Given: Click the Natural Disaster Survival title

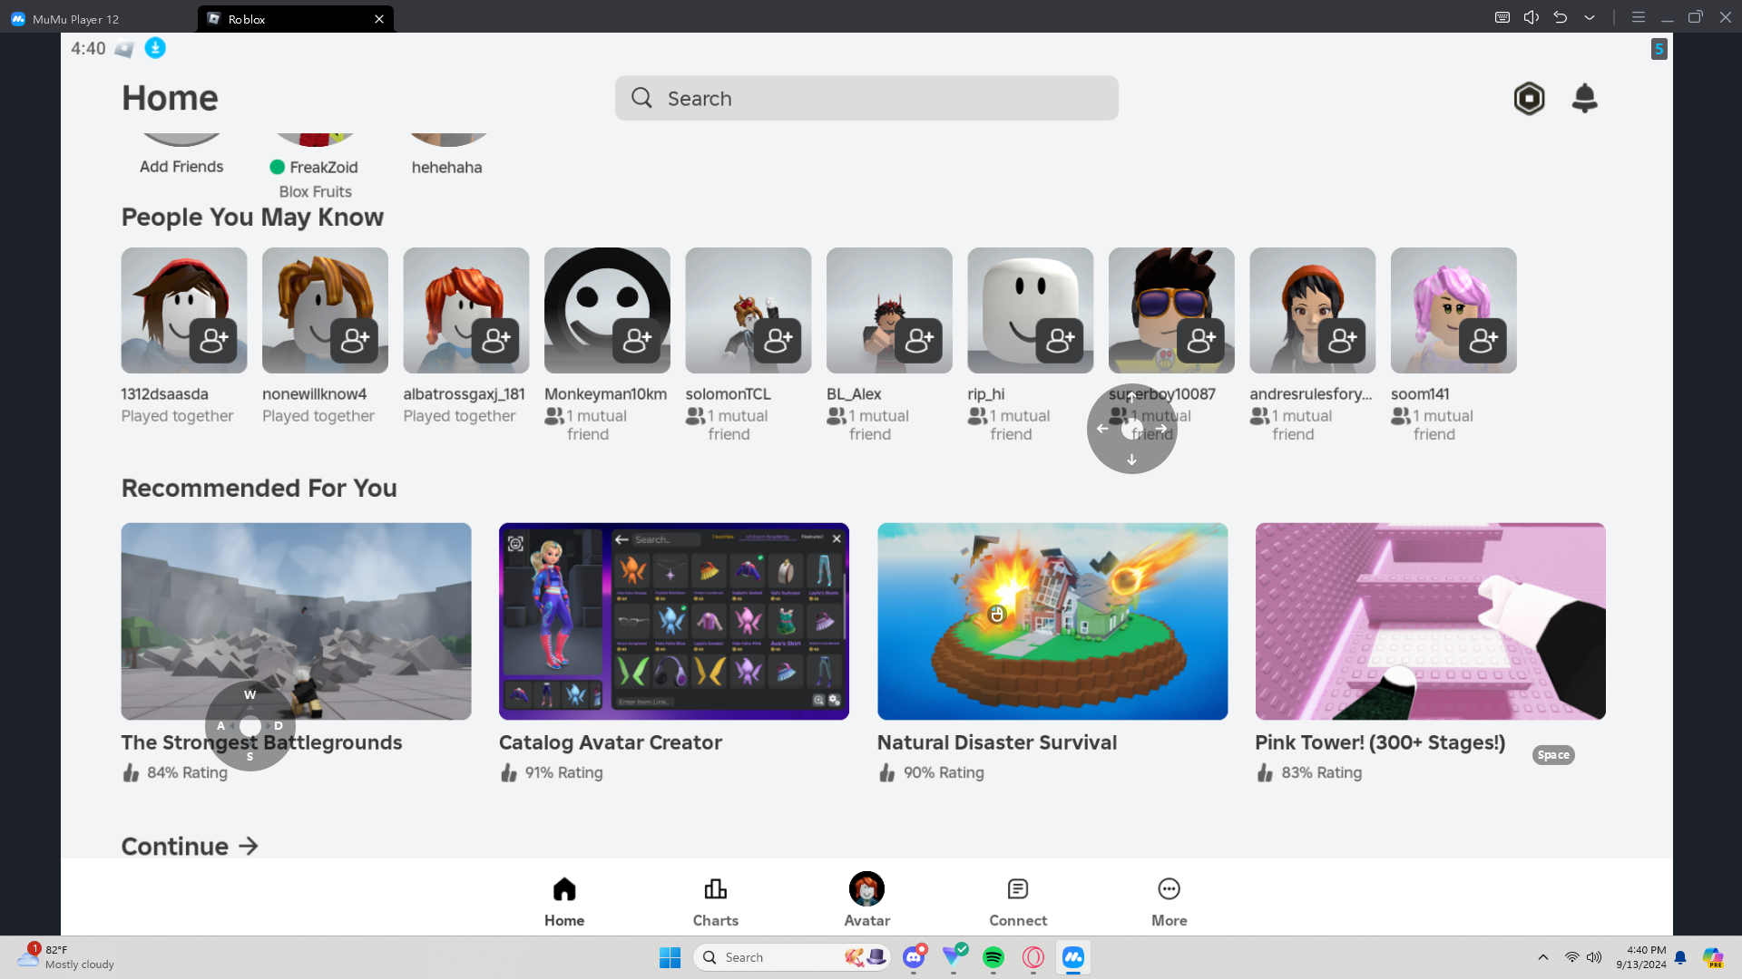Looking at the screenshot, I should point(997,742).
